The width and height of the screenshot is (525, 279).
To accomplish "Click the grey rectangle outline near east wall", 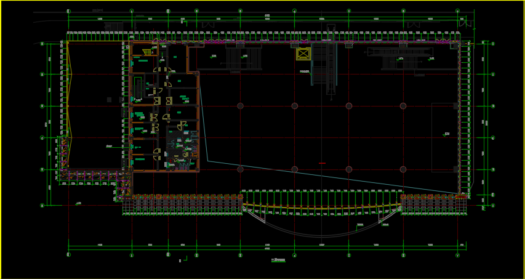I will pos(444,138).
